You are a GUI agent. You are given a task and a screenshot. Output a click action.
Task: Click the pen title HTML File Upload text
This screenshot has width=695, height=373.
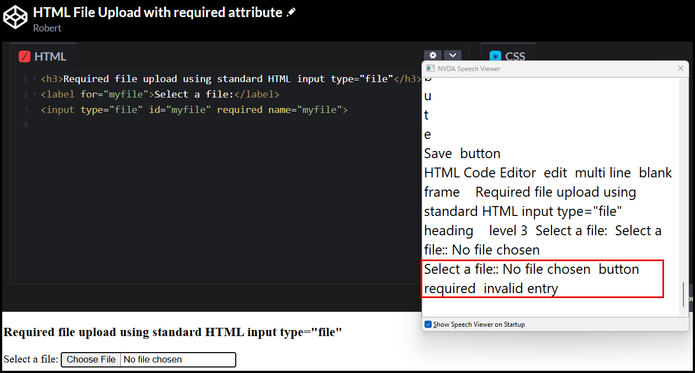tap(157, 12)
